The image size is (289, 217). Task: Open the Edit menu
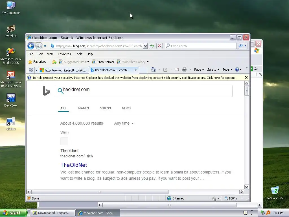(40, 54)
